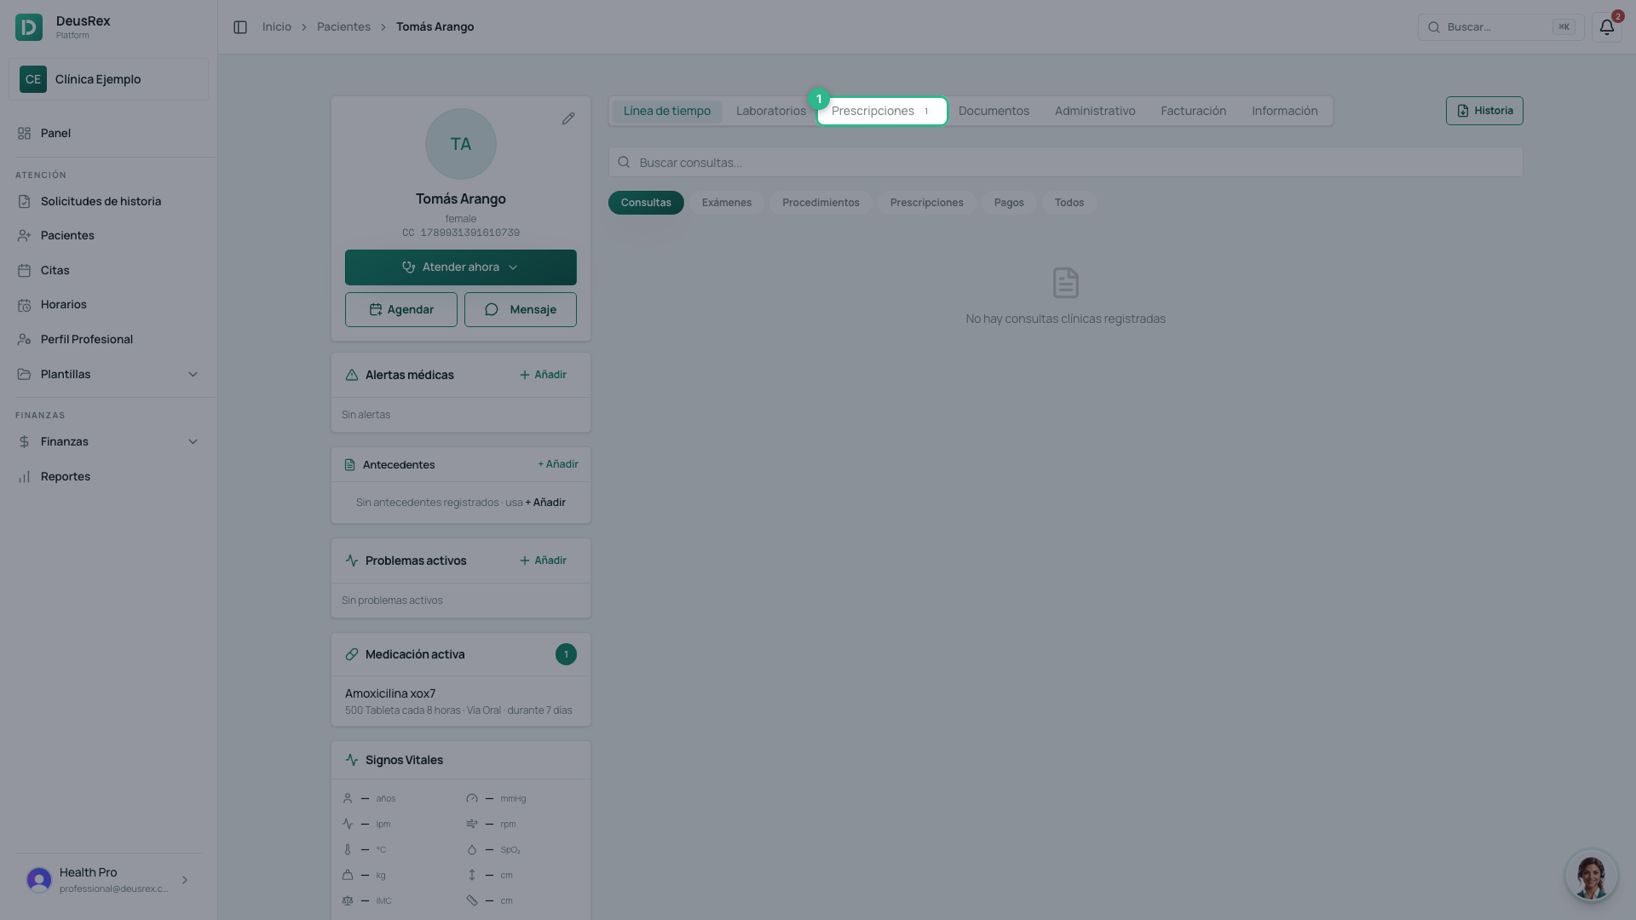This screenshot has height=920, width=1636.
Task: Open the assistant avatar chat bubble
Action: pos(1591,875)
